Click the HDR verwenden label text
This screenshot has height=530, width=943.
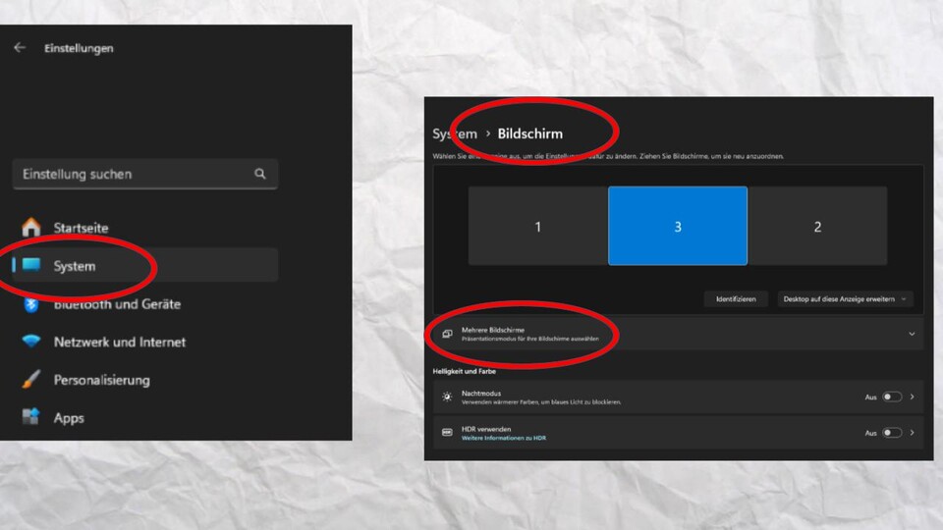point(486,429)
